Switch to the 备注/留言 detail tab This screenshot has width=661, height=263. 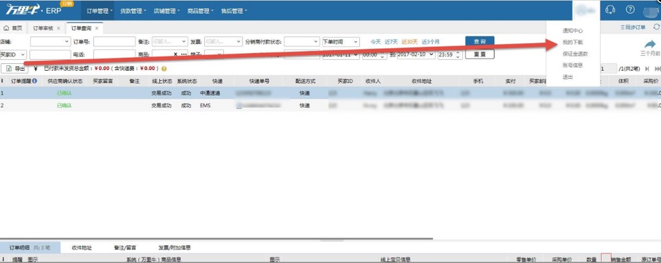(125, 248)
